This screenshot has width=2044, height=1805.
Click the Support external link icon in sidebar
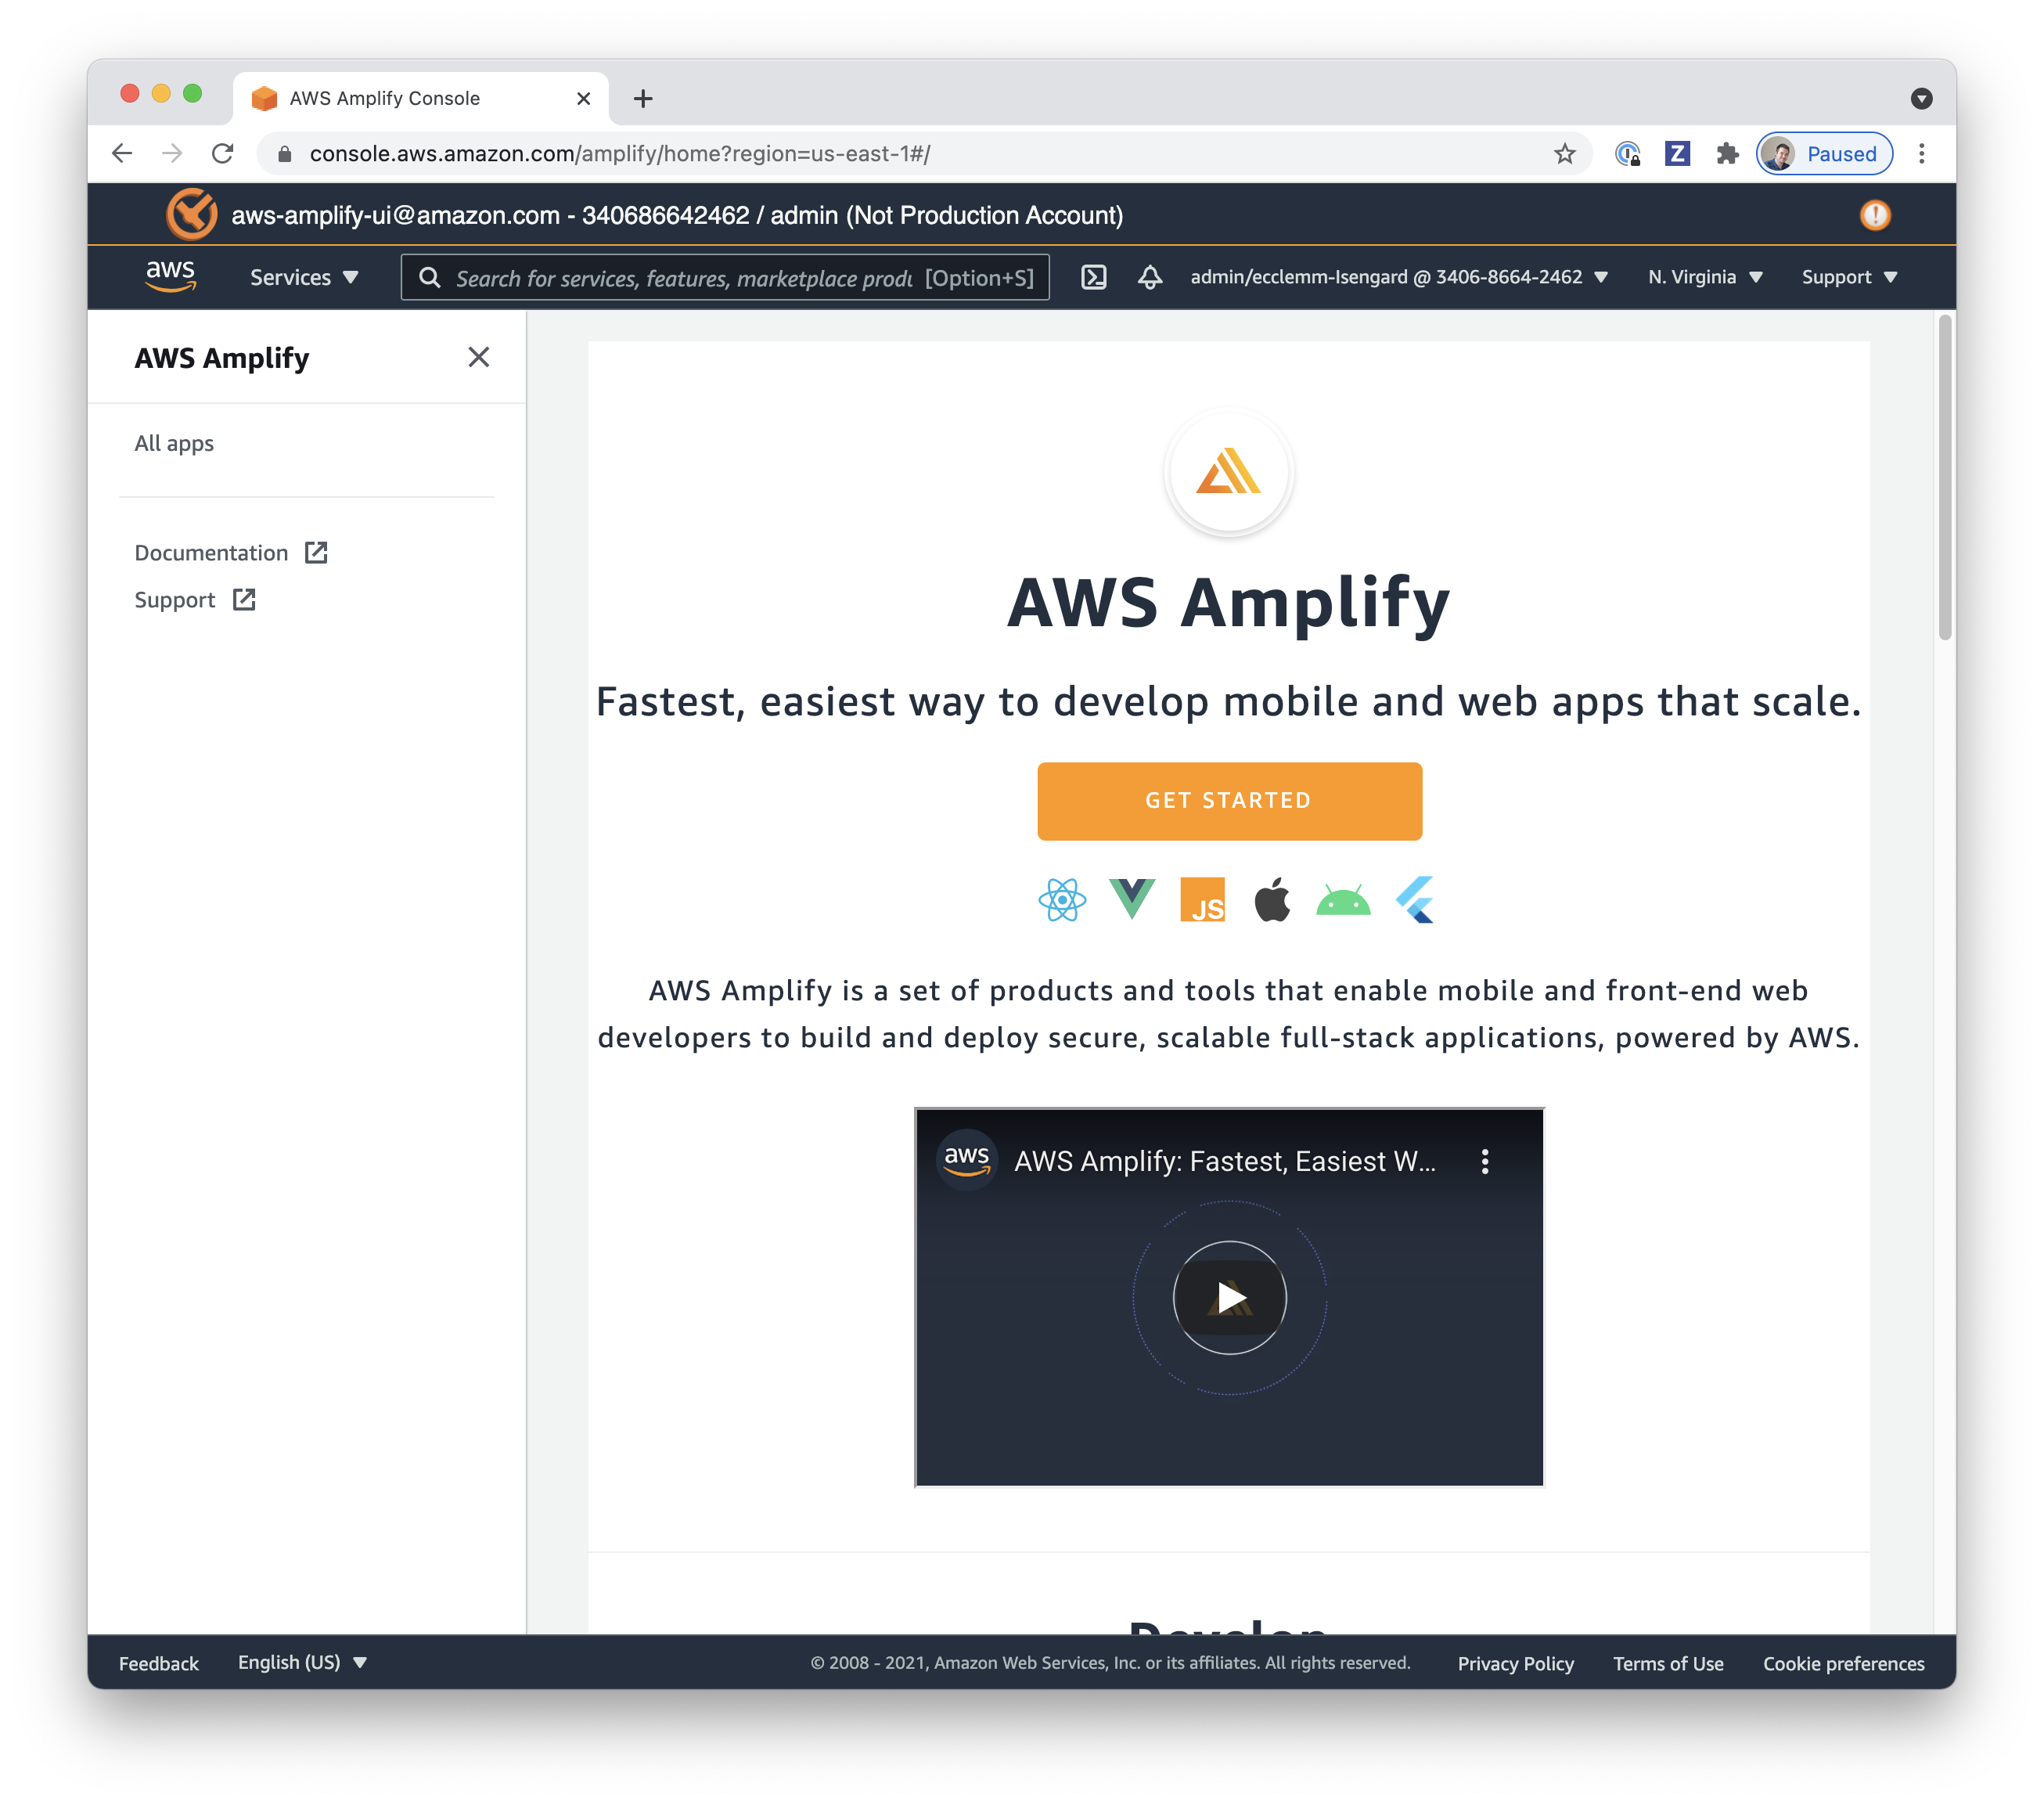pyautogui.click(x=244, y=600)
